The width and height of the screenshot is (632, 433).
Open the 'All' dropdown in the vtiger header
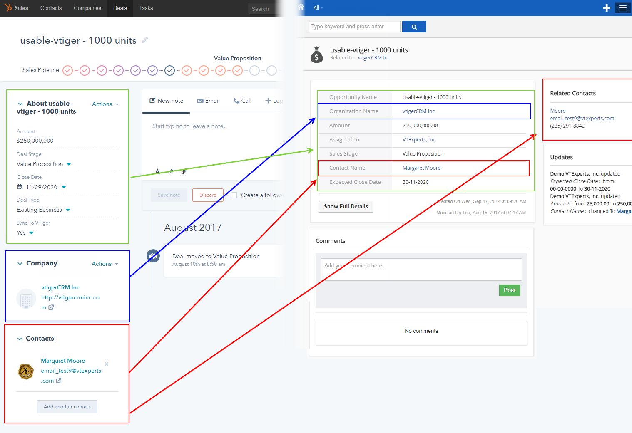318,8
